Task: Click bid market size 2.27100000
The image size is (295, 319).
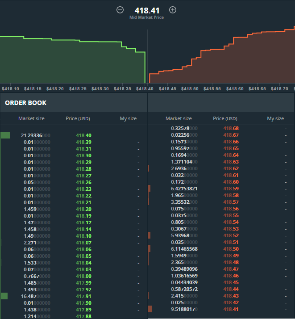Action: (x=37, y=243)
